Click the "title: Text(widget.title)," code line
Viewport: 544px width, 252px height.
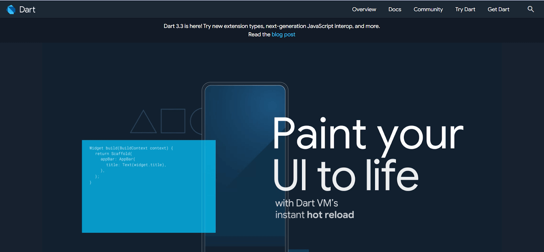136,165
